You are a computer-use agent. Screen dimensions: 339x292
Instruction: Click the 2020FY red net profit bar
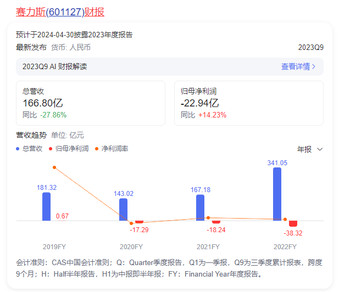click(139, 222)
